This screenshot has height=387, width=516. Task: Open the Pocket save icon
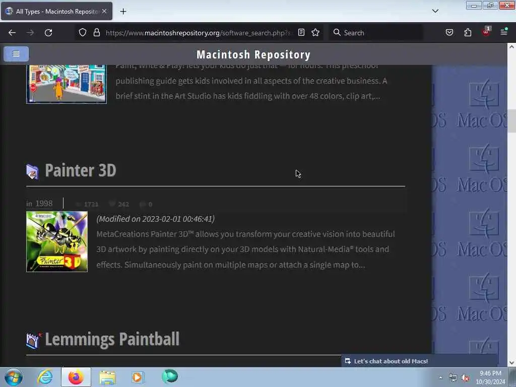point(449,32)
